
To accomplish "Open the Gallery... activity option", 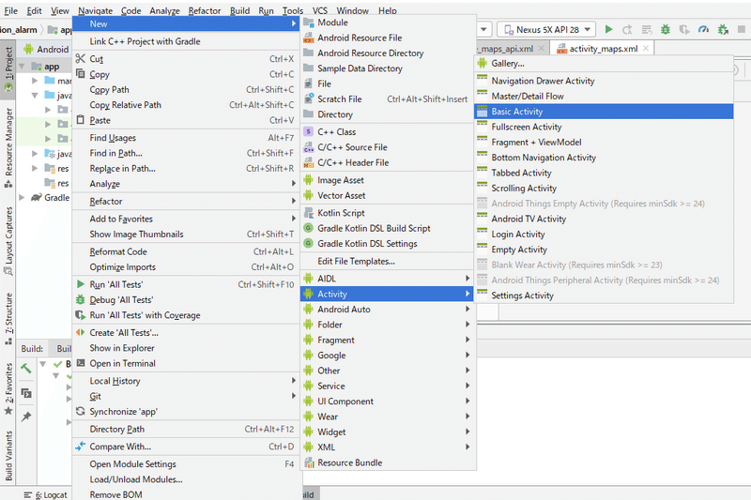I will 604,63.
